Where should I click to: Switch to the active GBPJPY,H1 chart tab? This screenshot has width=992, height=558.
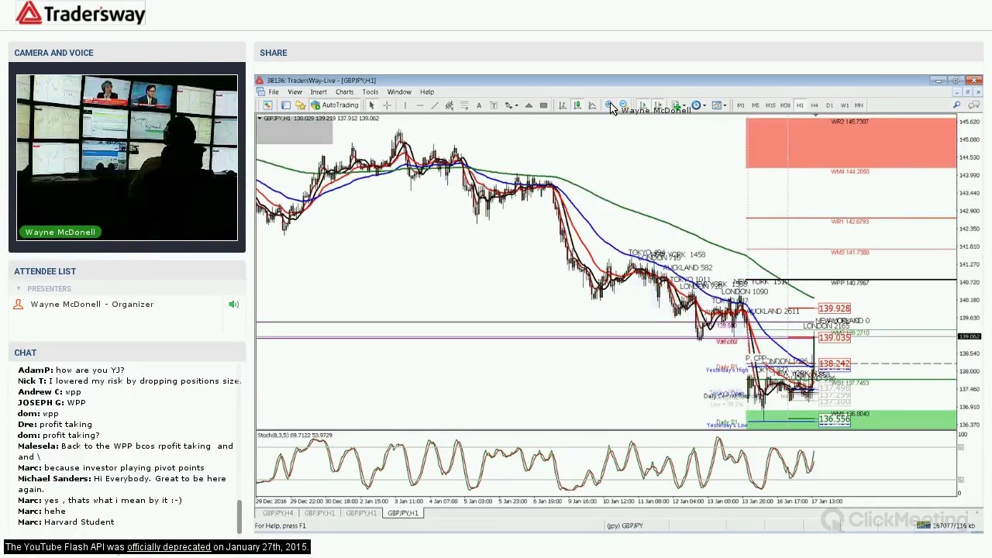pyautogui.click(x=403, y=513)
